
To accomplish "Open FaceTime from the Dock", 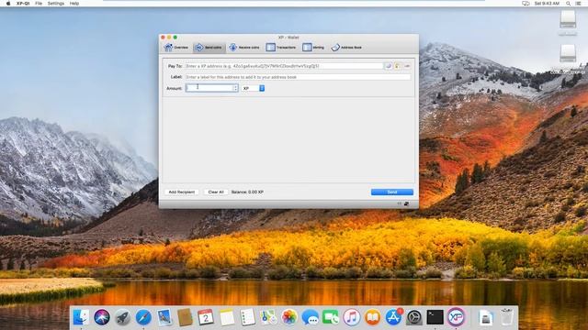I will (x=331, y=317).
